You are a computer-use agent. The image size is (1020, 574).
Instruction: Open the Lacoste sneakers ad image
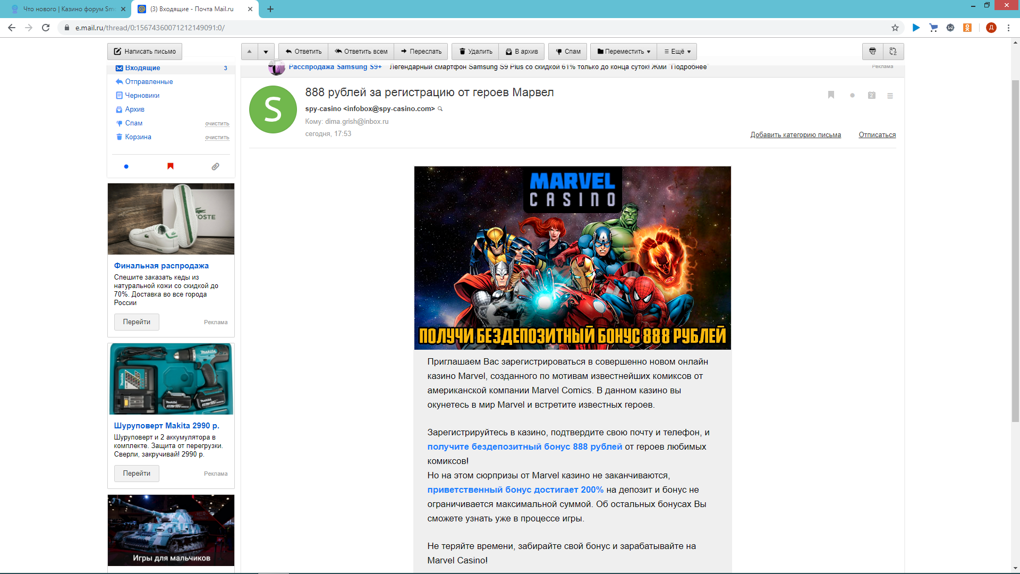pos(171,219)
